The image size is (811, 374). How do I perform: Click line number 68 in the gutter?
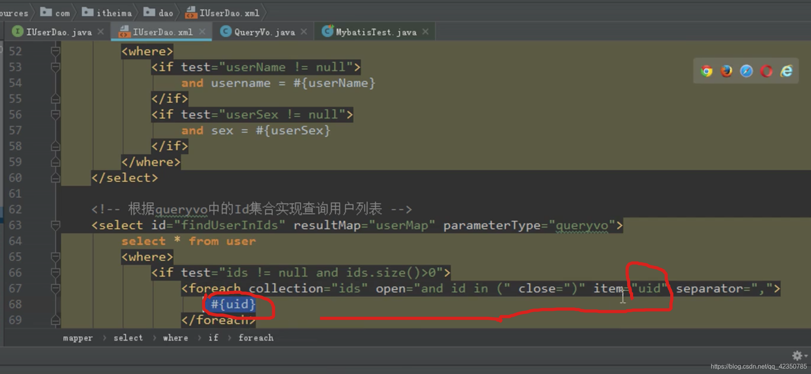tap(15, 304)
